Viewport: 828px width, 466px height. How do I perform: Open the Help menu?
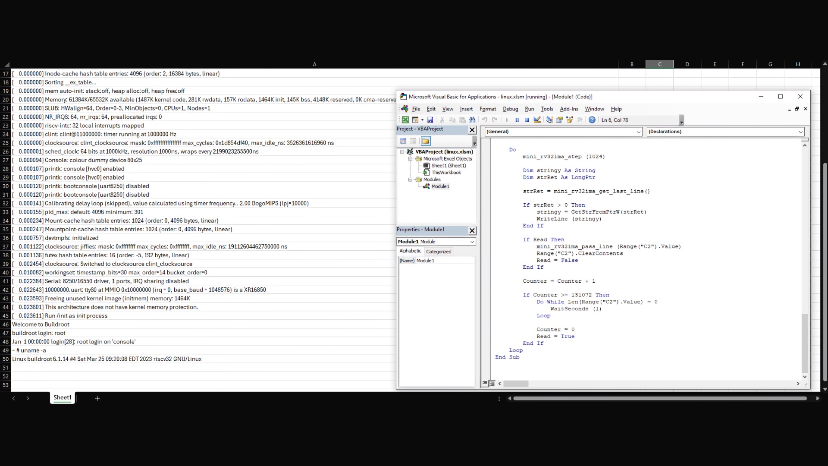[616, 109]
